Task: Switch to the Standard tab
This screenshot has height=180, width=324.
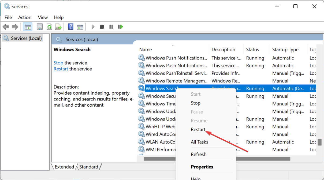Action: (x=89, y=167)
